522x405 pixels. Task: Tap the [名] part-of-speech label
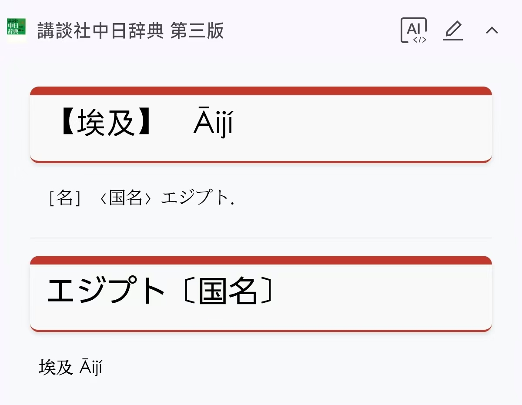(x=65, y=198)
